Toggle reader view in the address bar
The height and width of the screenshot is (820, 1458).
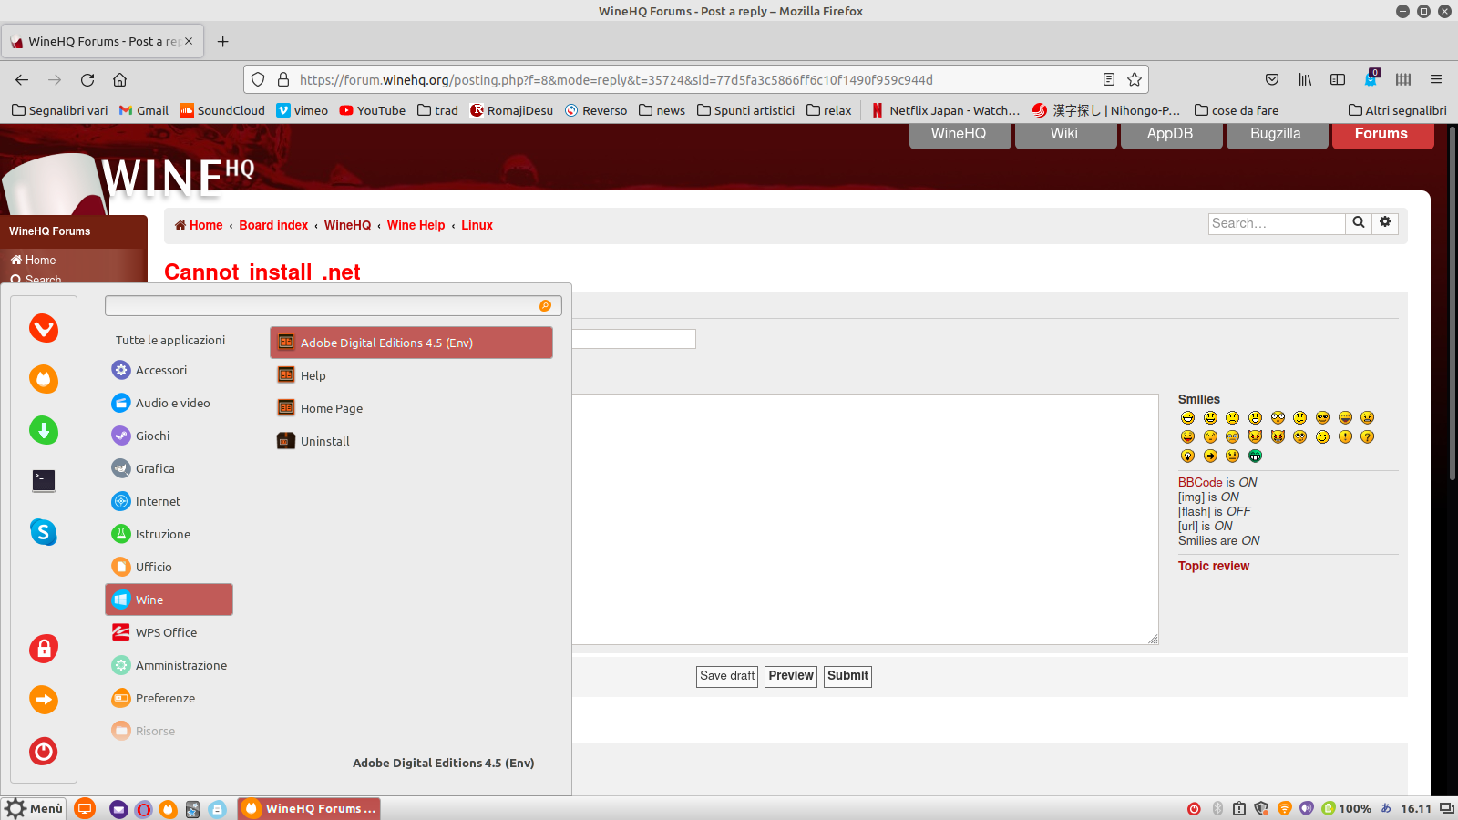(1109, 79)
